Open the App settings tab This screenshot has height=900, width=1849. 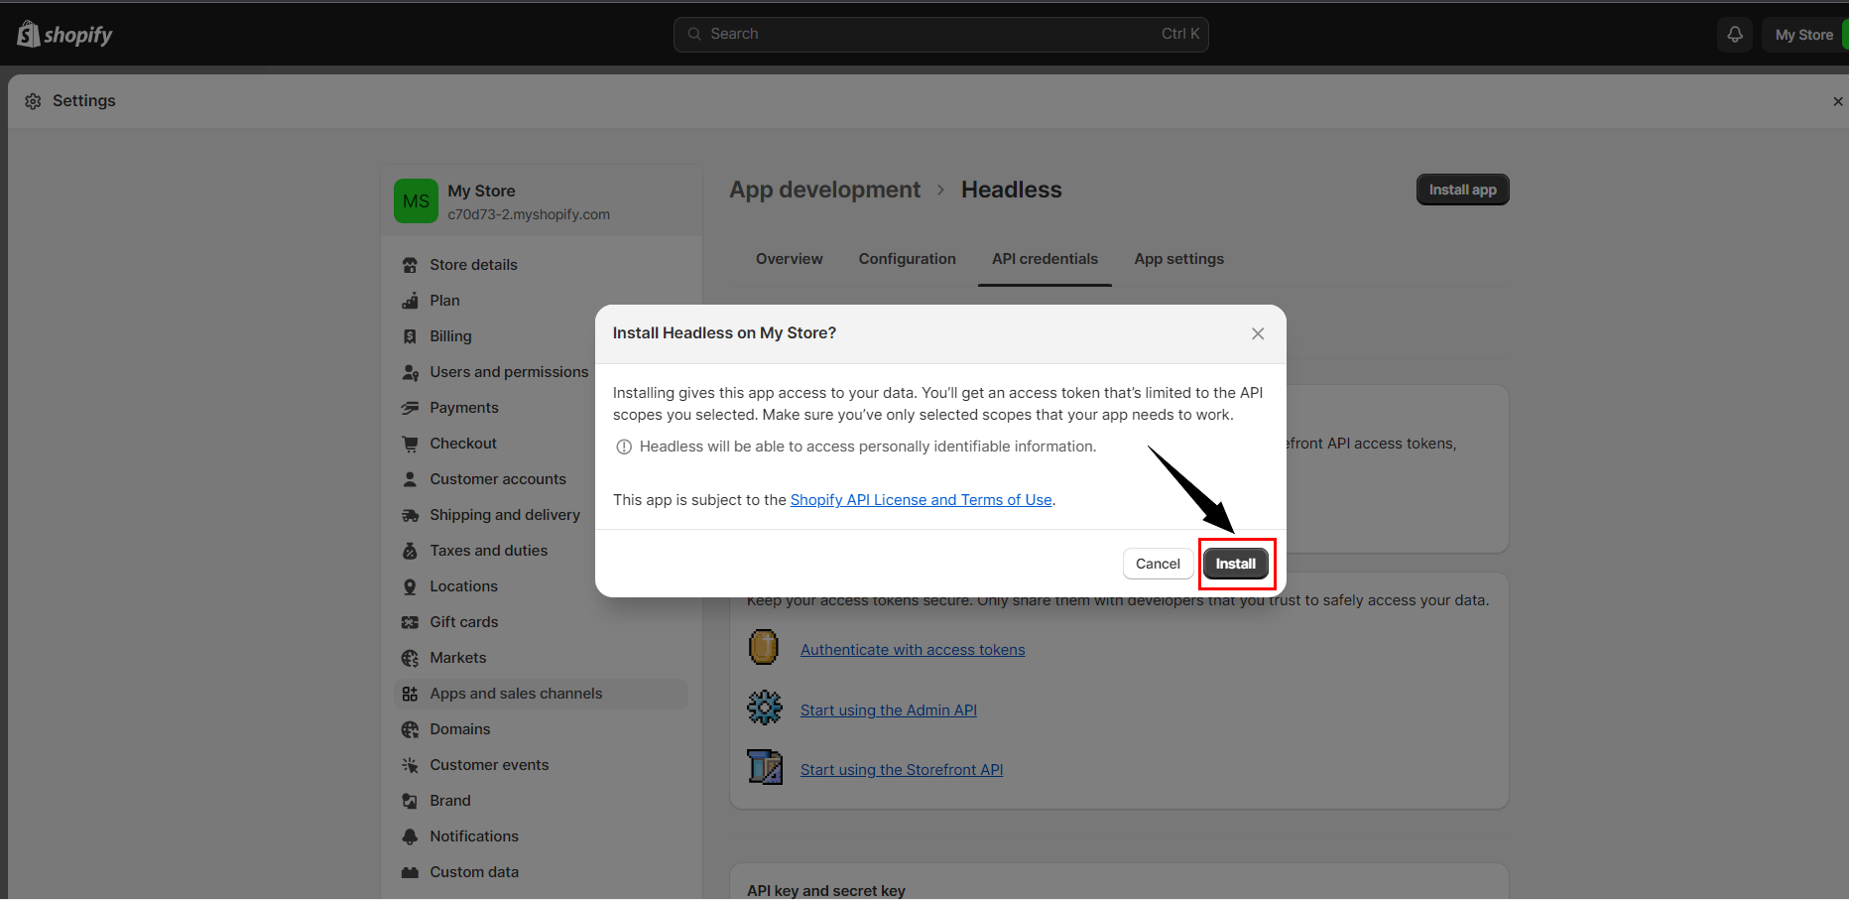click(x=1178, y=259)
